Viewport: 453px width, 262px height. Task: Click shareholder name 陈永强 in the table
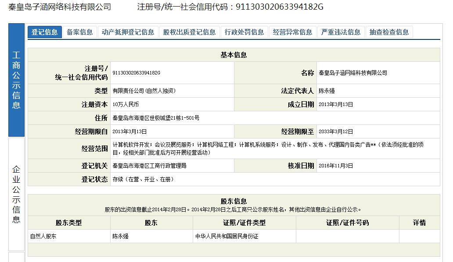point(119,236)
